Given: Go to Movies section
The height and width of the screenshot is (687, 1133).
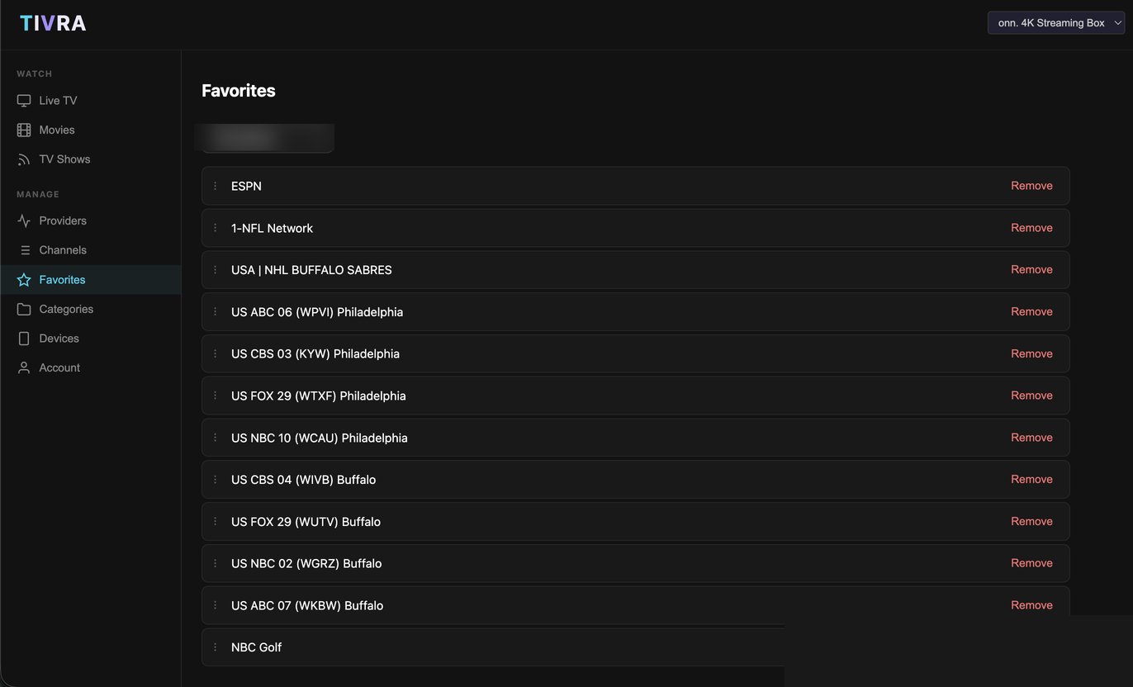Looking at the screenshot, I should click(x=91, y=130).
